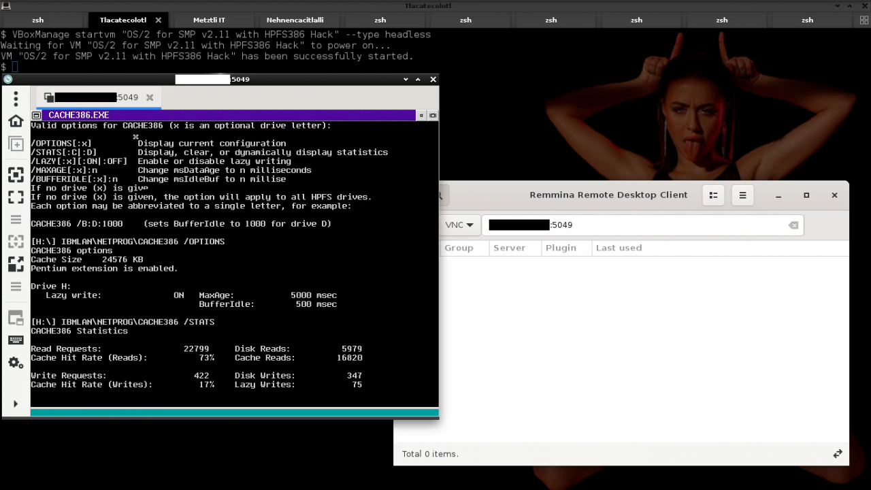
Task: Click the home icon in the Remmina sidebar
Action: [x=16, y=121]
